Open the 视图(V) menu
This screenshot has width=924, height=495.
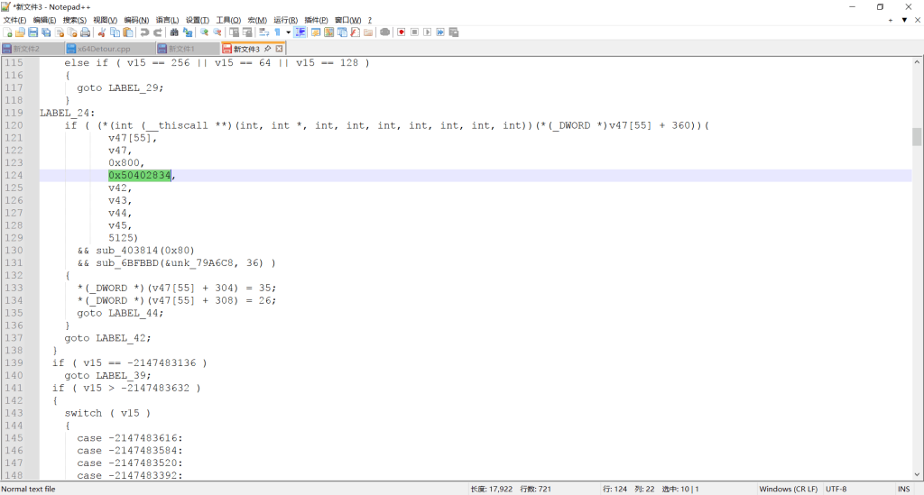coord(105,20)
